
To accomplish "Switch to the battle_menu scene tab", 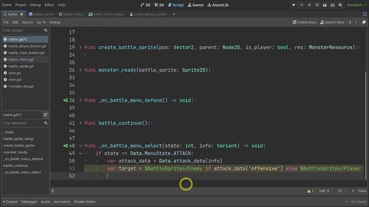I will point(71,14).
